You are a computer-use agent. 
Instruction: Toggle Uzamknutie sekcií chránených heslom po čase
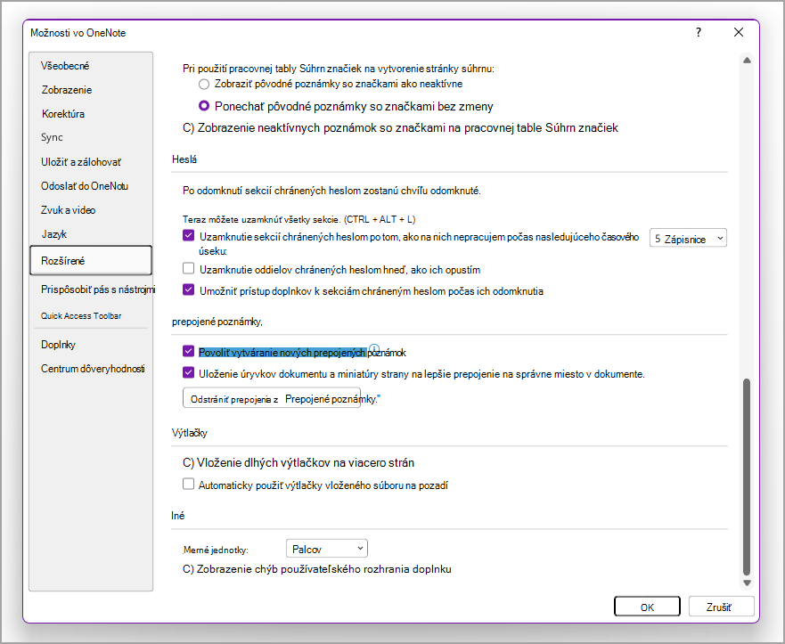[x=188, y=236]
